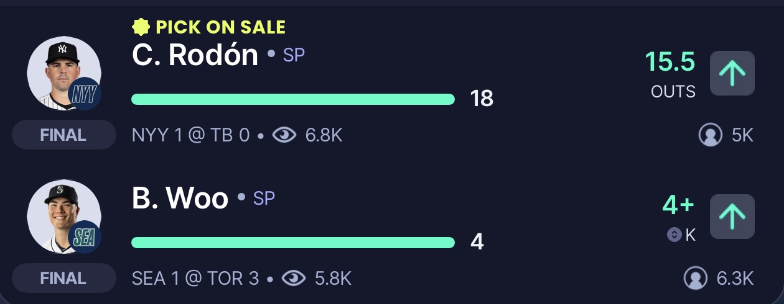784x304 pixels.
Task: Click Rodón's green outs progress bar
Action: tap(293, 99)
